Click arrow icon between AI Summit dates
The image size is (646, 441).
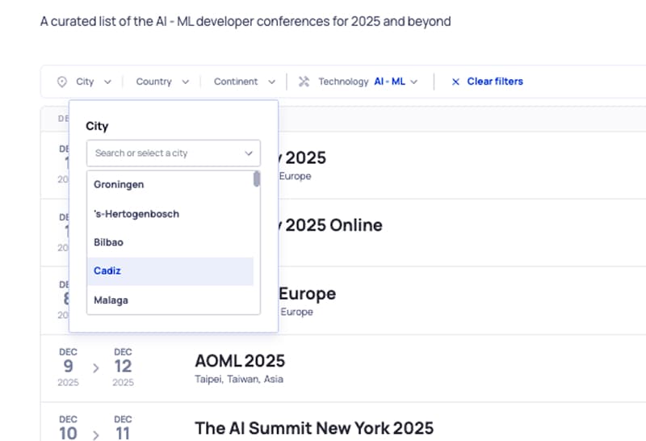pyautogui.click(x=96, y=435)
